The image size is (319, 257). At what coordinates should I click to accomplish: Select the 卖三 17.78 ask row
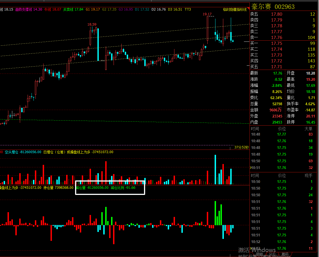(x=283, y=26)
